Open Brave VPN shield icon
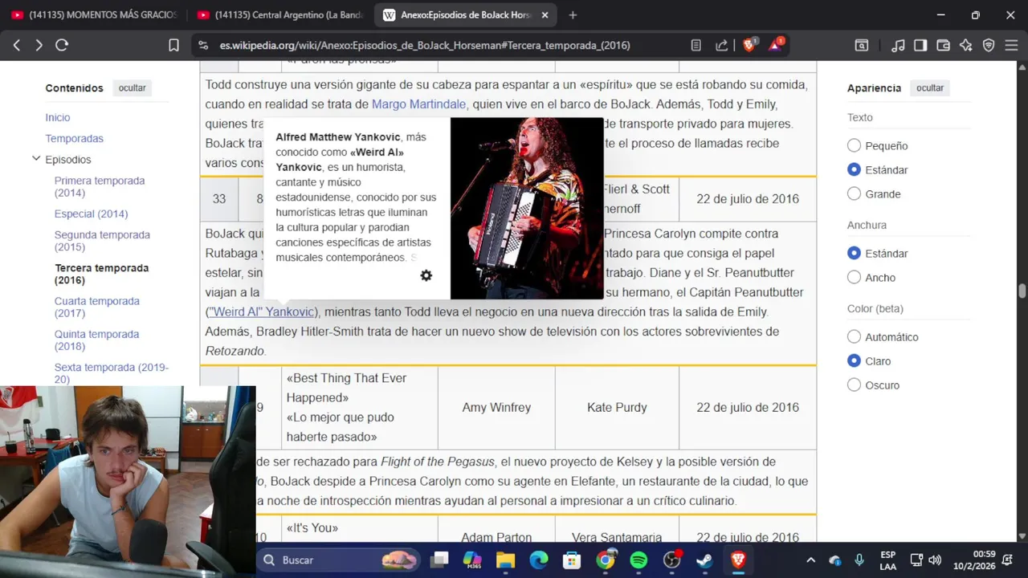Screen dimensions: 1028x578 989,46
